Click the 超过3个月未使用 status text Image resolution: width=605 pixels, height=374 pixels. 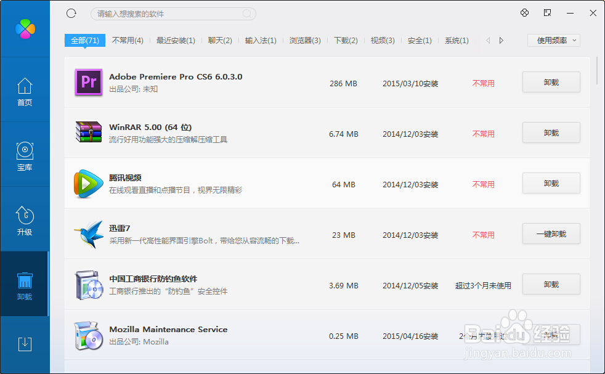[x=483, y=286]
